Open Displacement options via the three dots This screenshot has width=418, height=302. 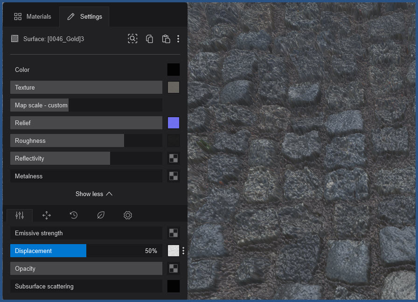[x=183, y=251]
